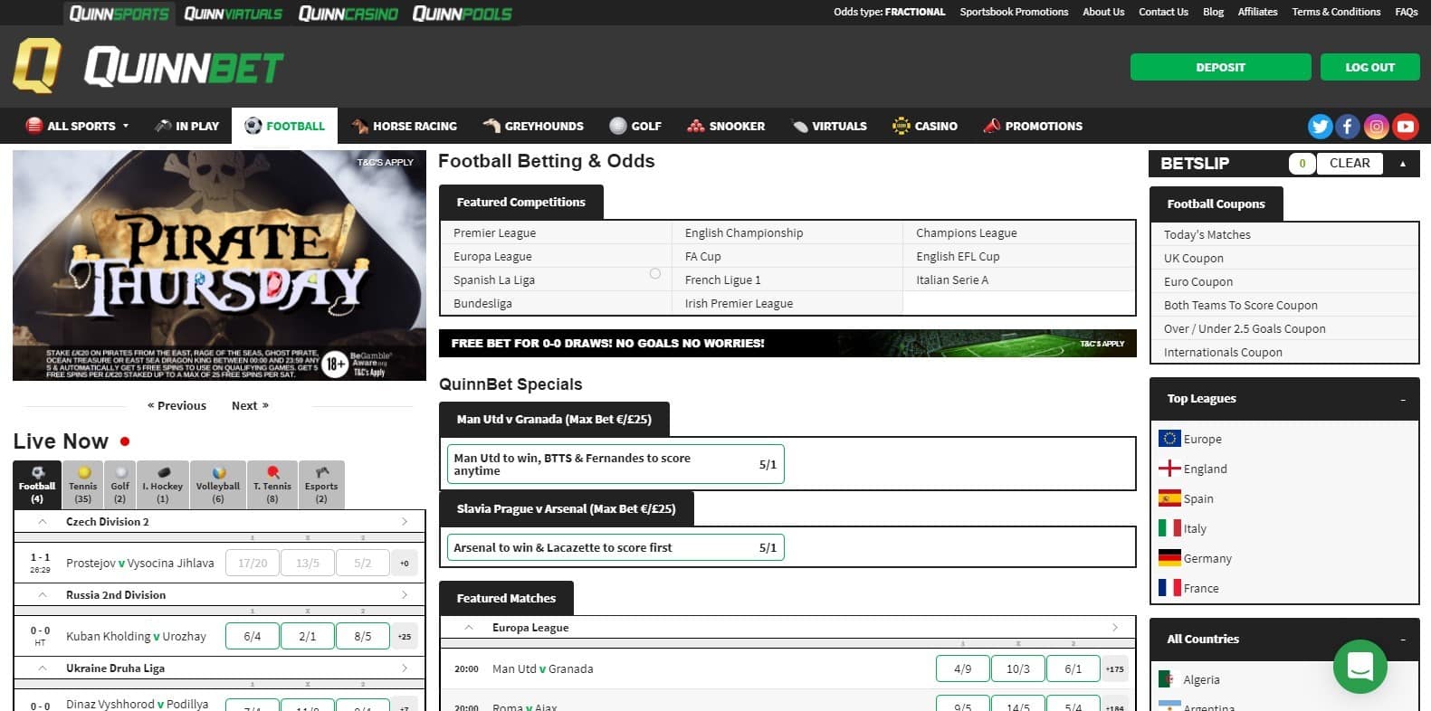Clear the betslip
The height and width of the screenshot is (711, 1431).
(x=1349, y=164)
